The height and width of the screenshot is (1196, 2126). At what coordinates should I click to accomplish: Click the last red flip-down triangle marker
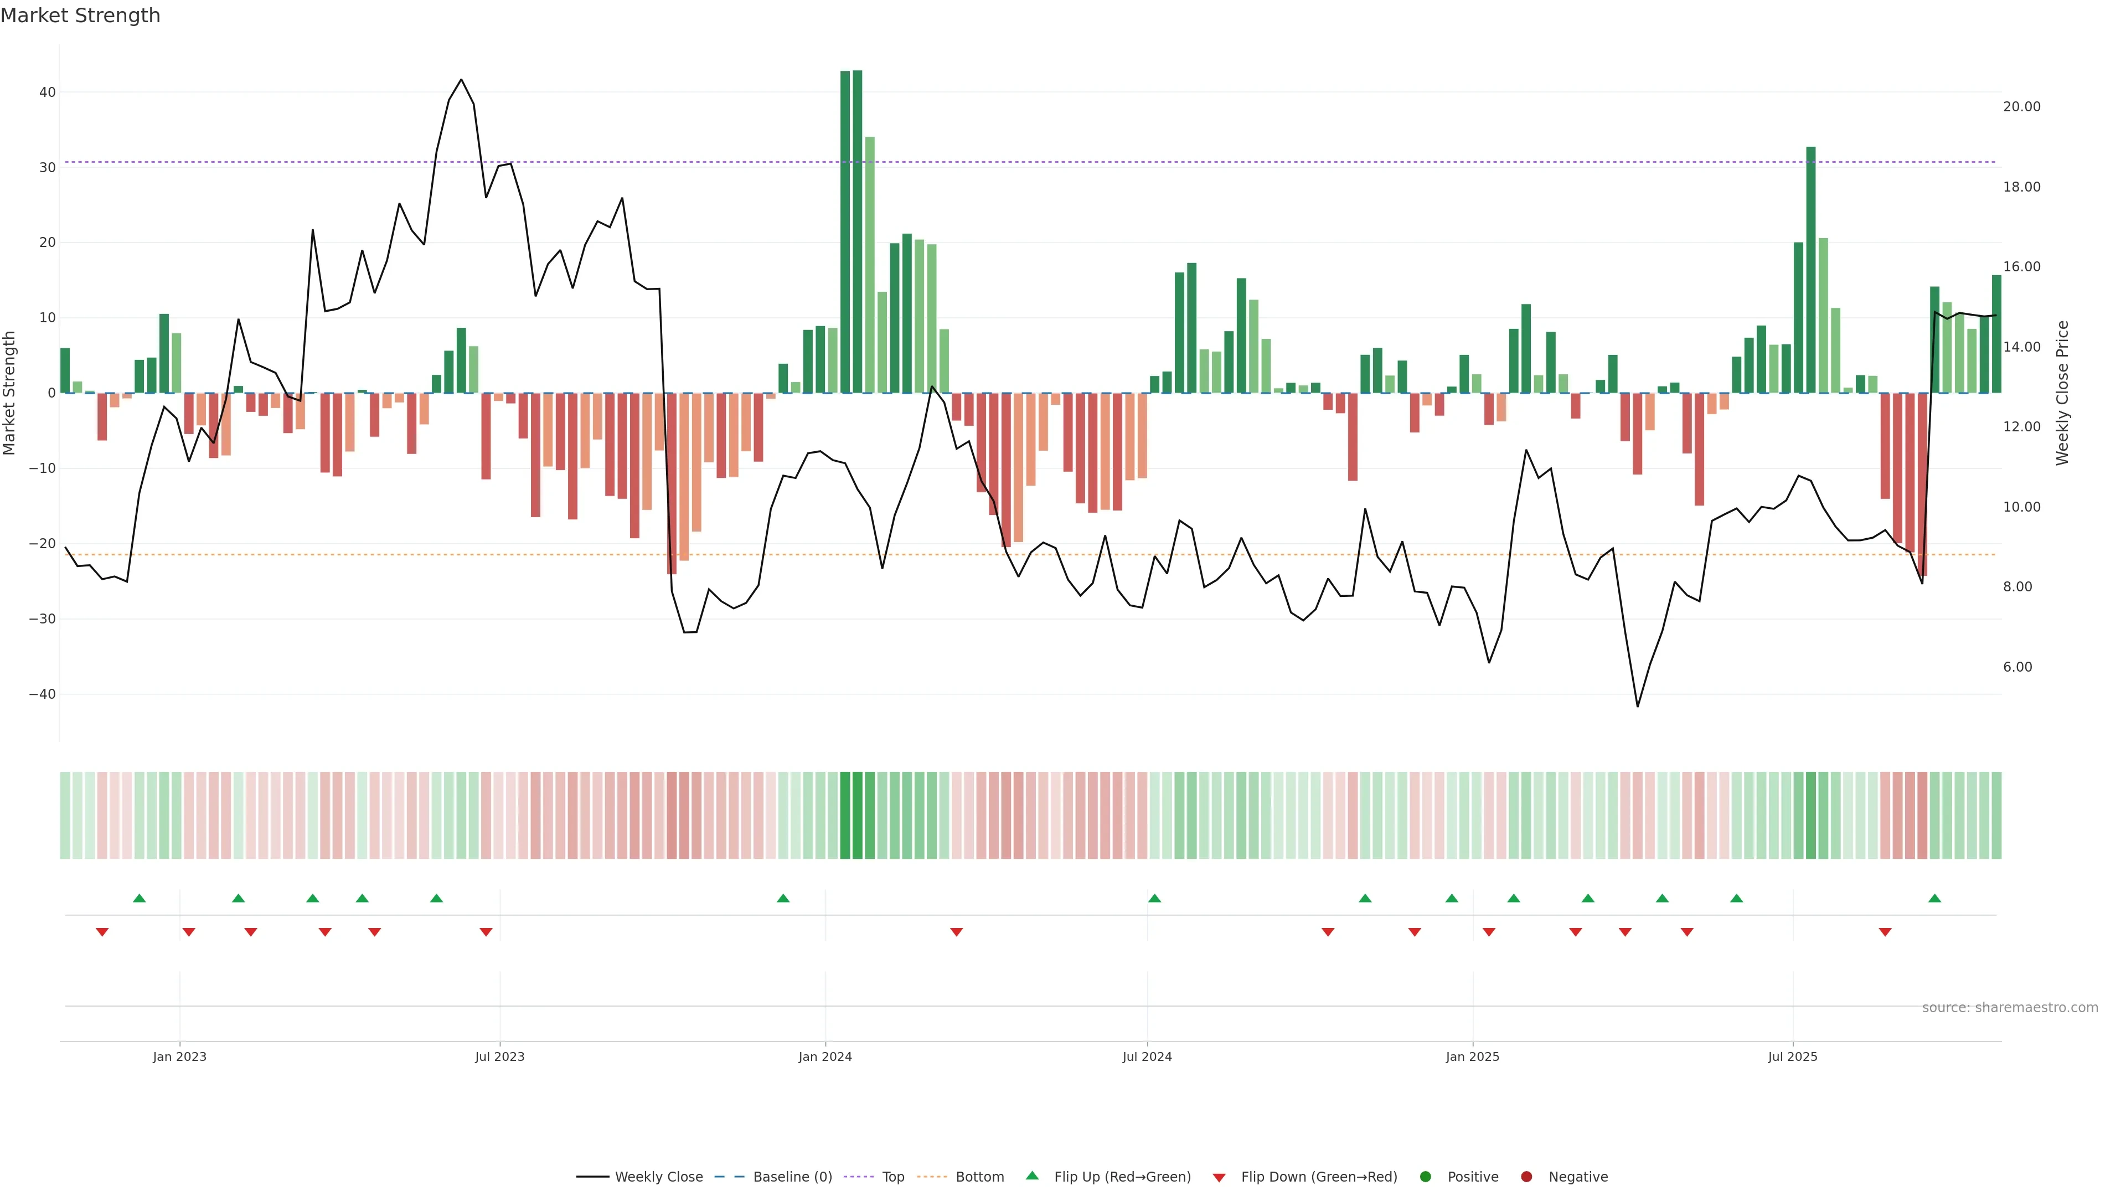(1885, 932)
